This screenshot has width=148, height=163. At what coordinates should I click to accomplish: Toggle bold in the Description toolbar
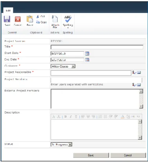point(65,116)
